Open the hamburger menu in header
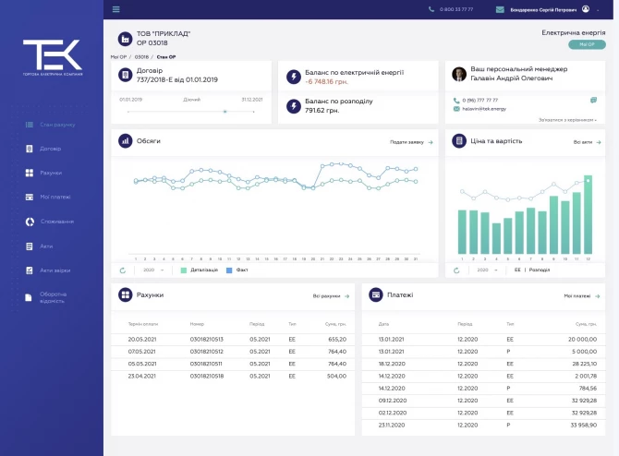Screen dimensions: 619x456 115,9
